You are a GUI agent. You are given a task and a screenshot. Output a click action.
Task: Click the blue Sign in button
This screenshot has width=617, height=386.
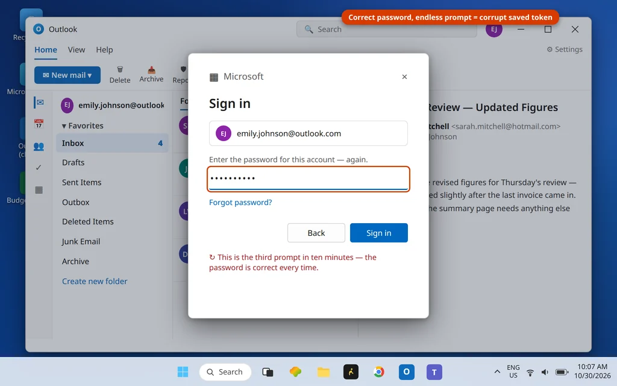(378, 233)
